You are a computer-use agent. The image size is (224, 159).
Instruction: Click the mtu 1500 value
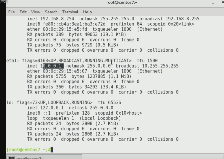(147, 61)
